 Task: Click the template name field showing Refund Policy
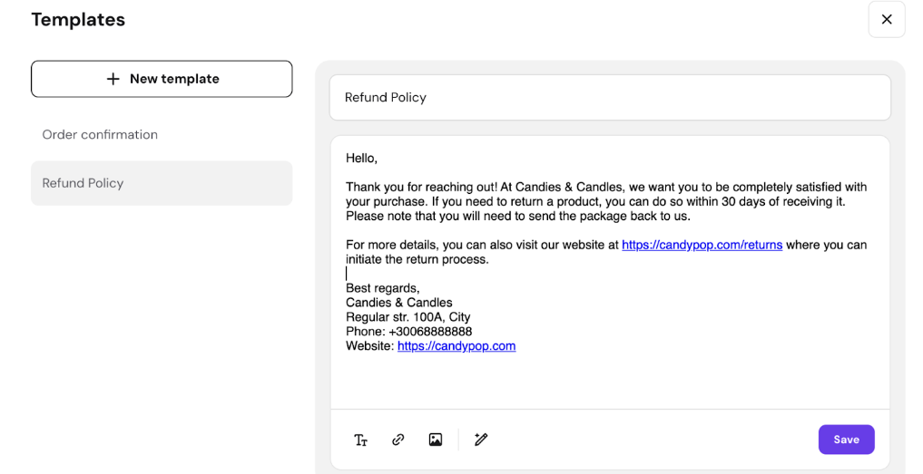click(x=610, y=97)
